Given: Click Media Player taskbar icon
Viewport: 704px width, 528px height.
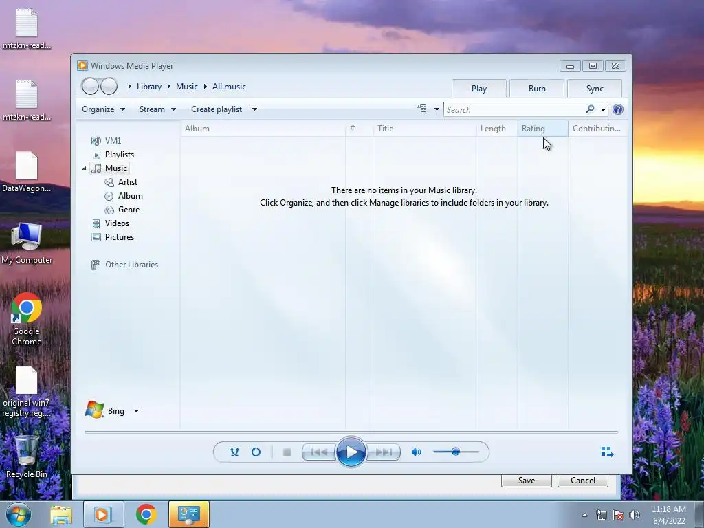Looking at the screenshot, I should click(x=103, y=514).
